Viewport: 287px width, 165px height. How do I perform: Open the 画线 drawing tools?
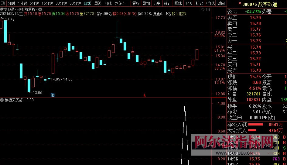tap(178, 3)
